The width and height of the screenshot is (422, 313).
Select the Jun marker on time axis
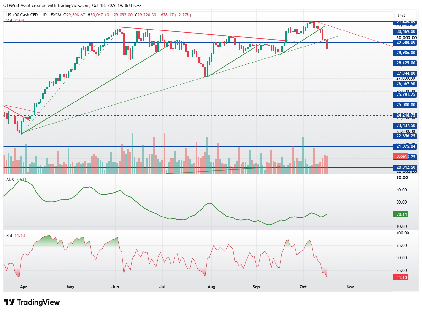coord(115,287)
